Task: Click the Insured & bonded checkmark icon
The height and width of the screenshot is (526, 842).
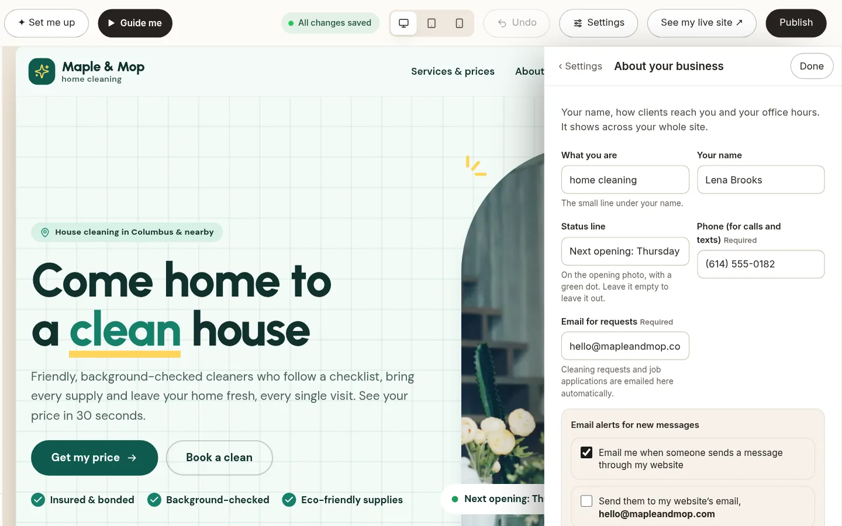Action: (38, 500)
